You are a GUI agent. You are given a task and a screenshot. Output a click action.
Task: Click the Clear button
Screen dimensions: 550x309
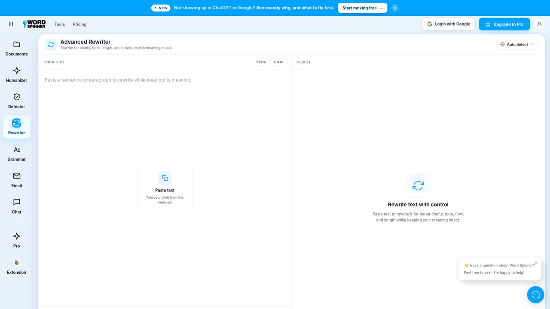click(x=278, y=62)
